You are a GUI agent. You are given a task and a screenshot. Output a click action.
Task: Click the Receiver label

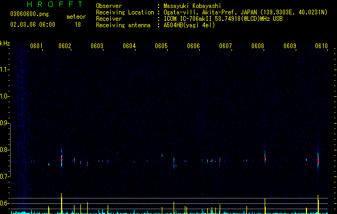coord(109,19)
